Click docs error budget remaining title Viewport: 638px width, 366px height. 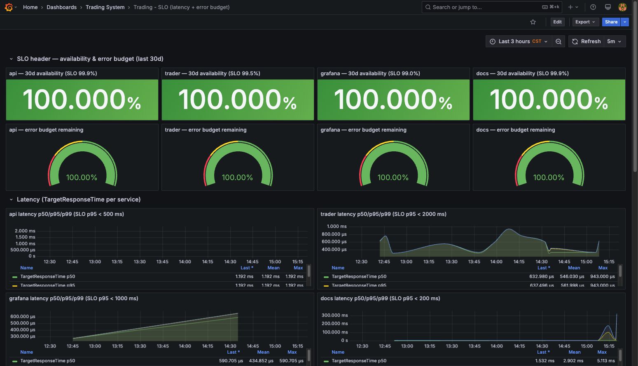coord(516,130)
